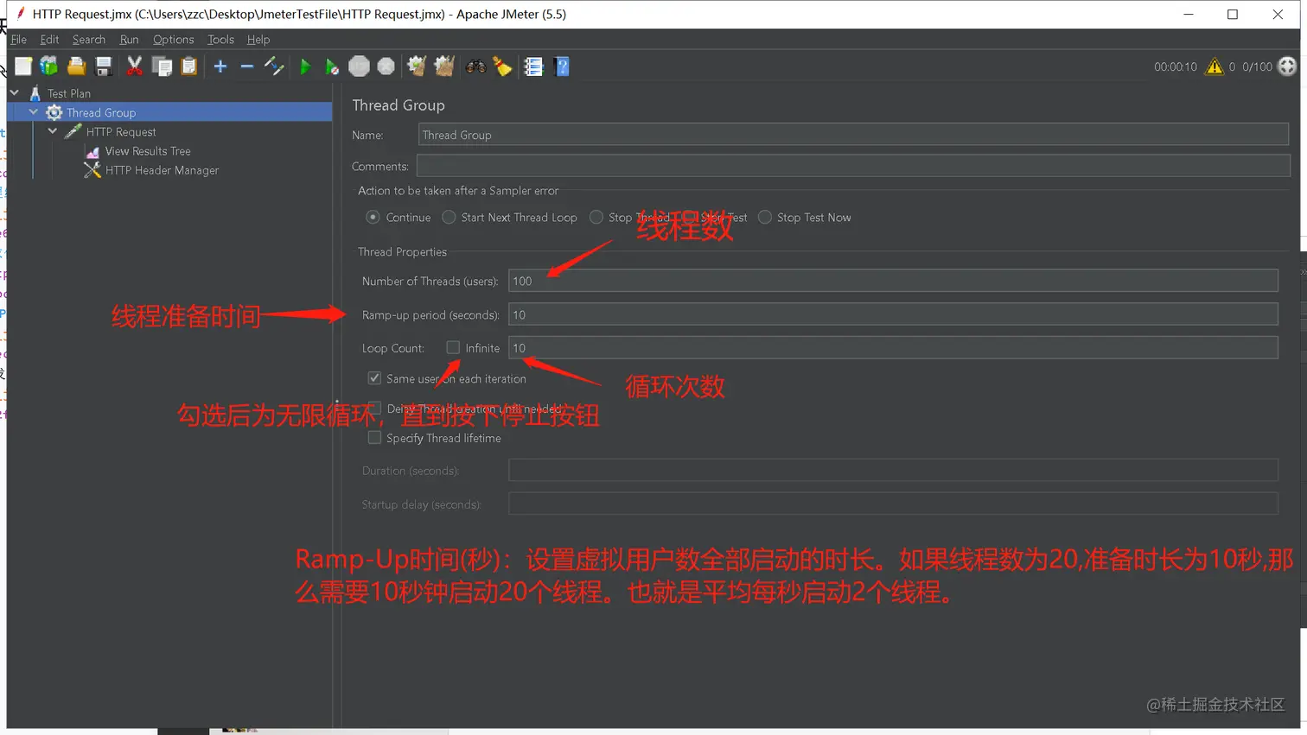This screenshot has height=735, width=1307.
Task: Open the Edit menu
Action: (49, 40)
